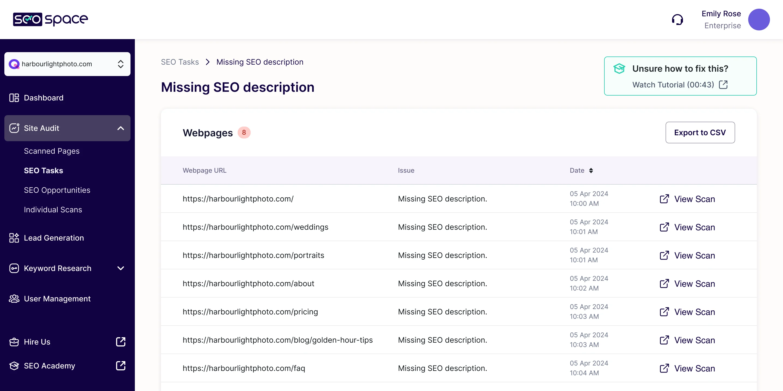
Task: Click external link icon for faq row
Action: coord(664,368)
